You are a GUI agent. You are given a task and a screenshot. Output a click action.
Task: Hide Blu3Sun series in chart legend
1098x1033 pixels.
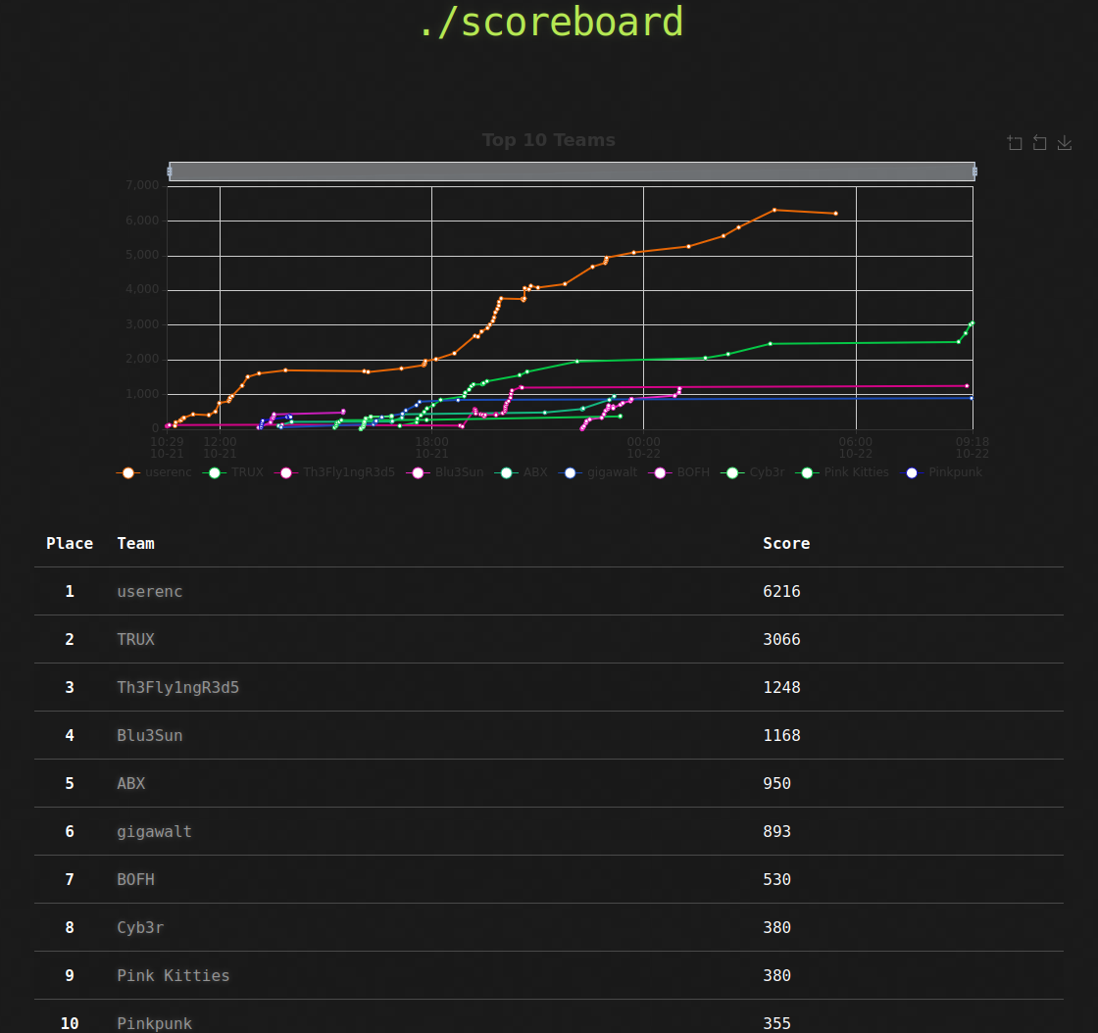click(x=445, y=472)
